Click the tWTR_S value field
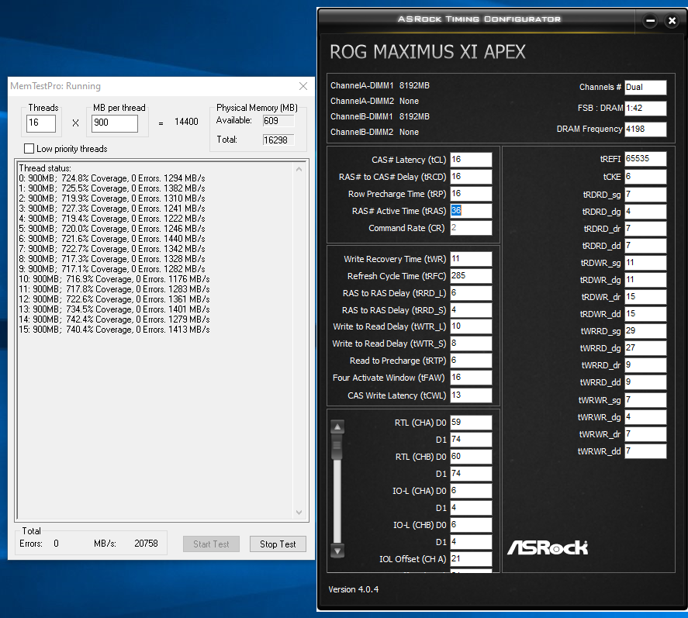This screenshot has width=688, height=618. 471,344
